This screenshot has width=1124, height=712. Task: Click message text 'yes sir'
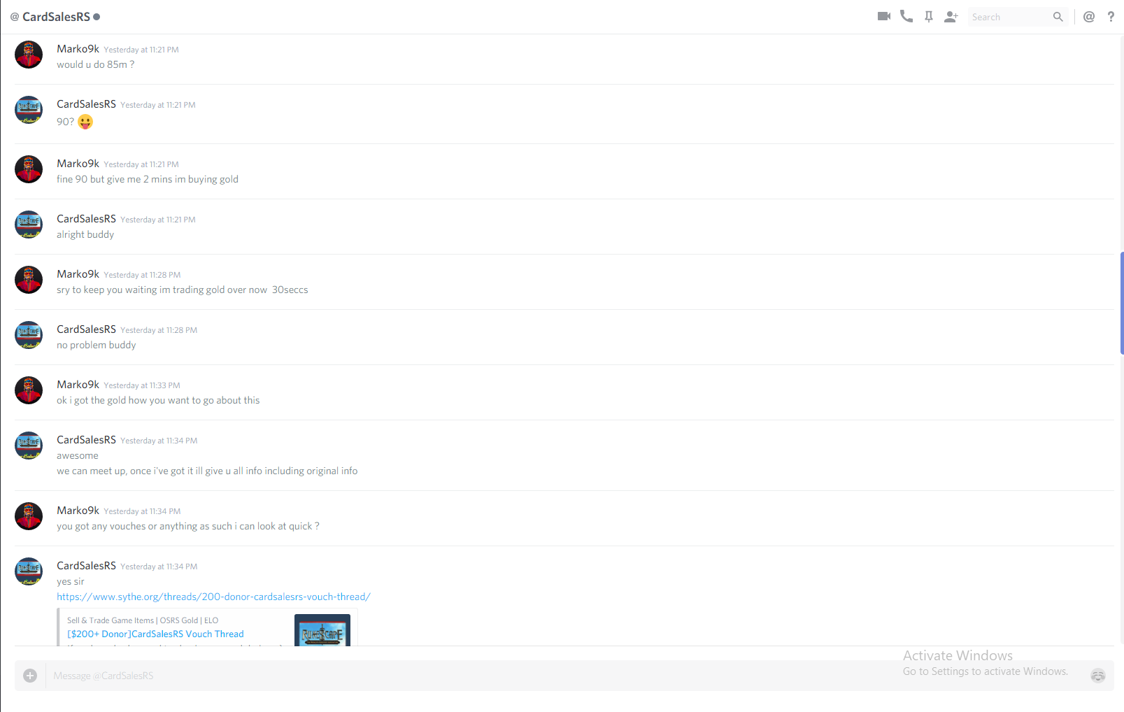pos(71,581)
